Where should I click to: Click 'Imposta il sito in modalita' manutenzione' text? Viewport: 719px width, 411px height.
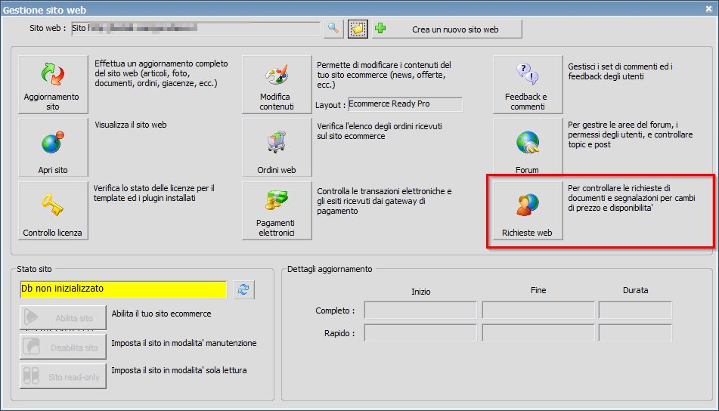click(184, 343)
